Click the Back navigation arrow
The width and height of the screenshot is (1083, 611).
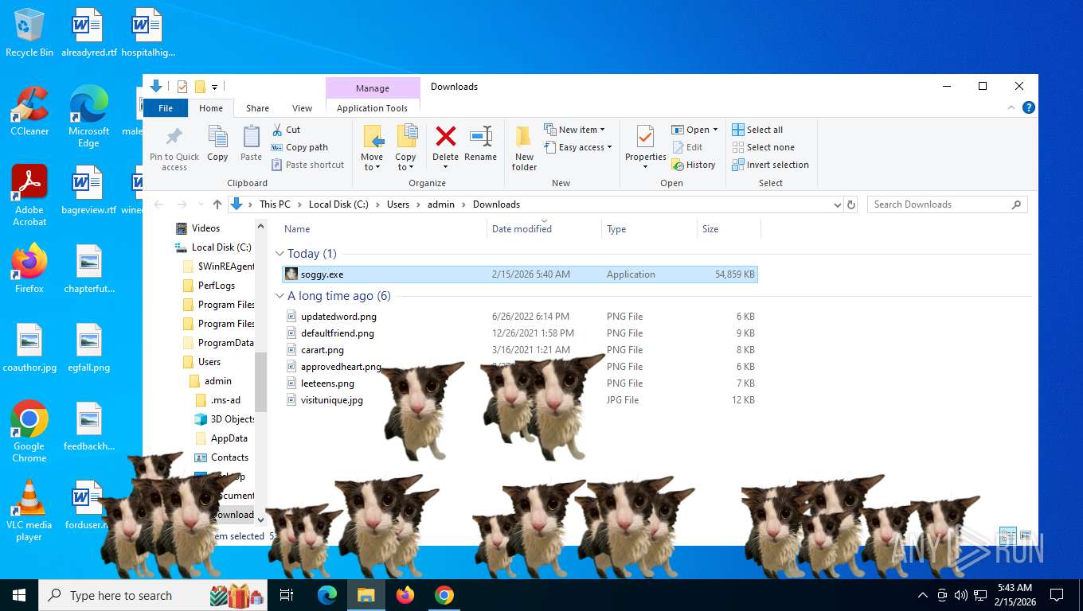point(159,204)
